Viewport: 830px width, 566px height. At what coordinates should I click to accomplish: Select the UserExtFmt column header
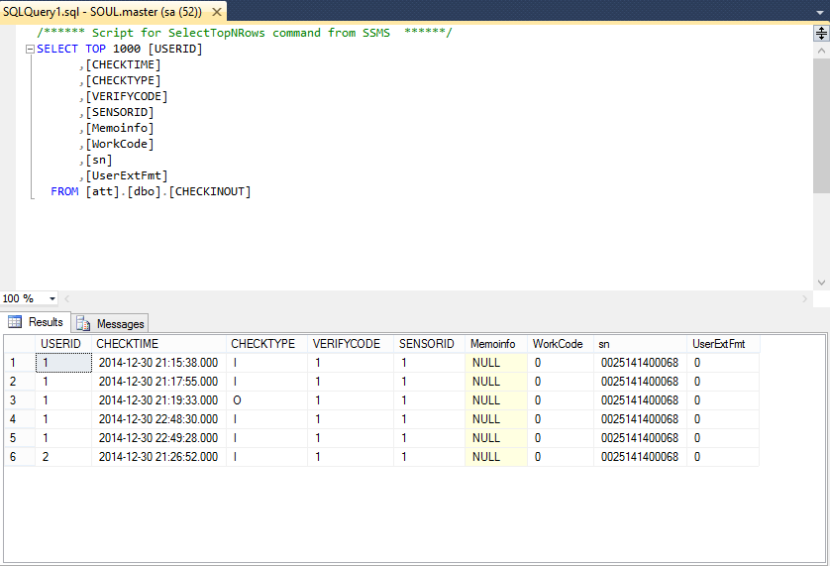(x=723, y=344)
